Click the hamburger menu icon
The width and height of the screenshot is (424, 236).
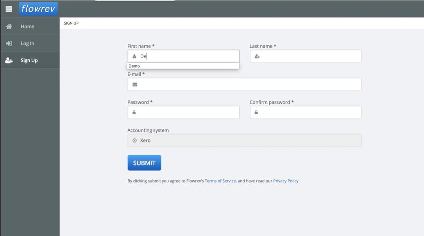click(9, 9)
